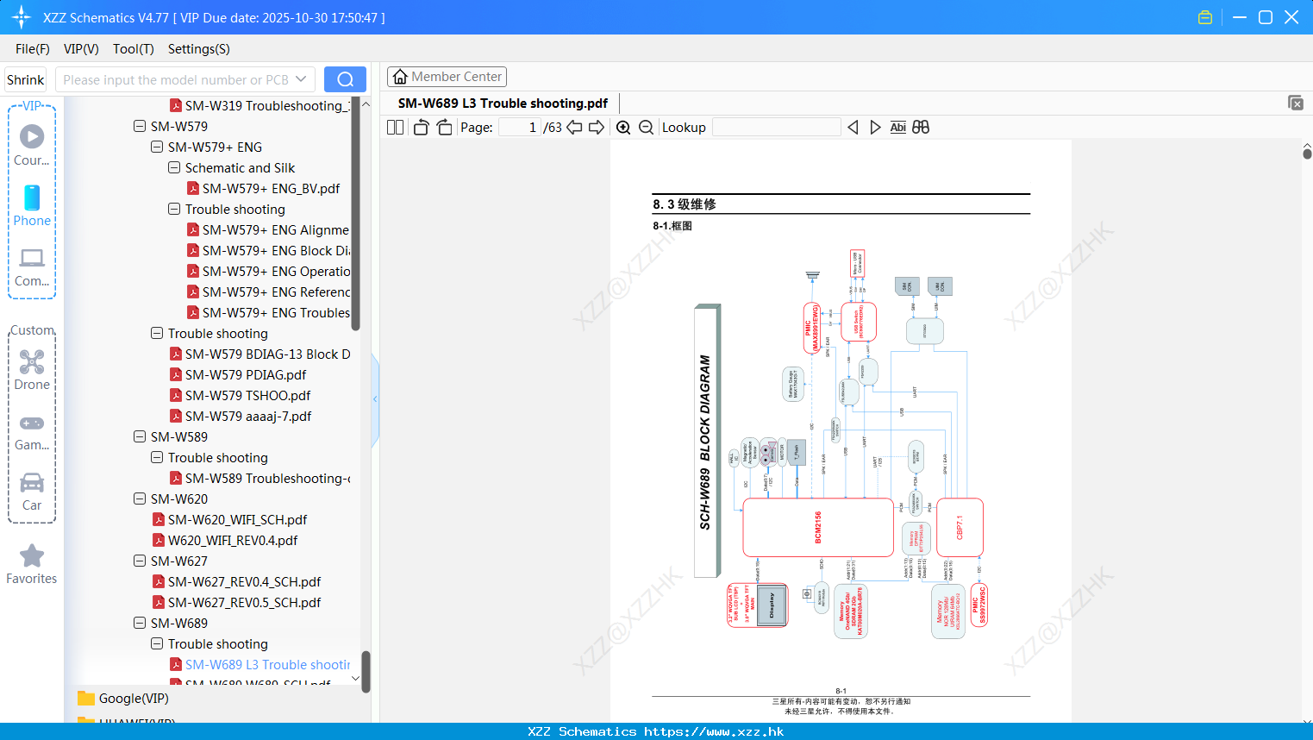Collapse Trouble shooting under SM-W689
The width and height of the screenshot is (1313, 740).
pyautogui.click(x=157, y=644)
